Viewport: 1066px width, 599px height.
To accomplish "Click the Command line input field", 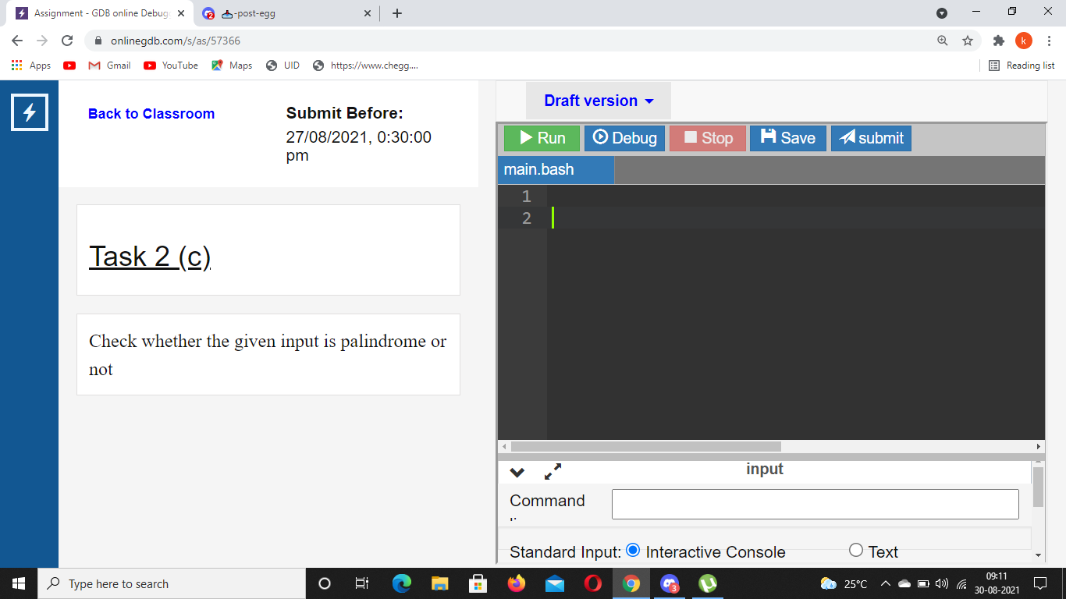I will (x=815, y=504).
